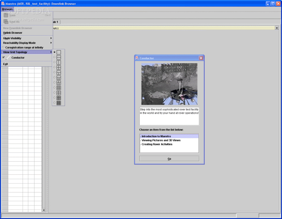Open View Grid Topology submenu item
The width and height of the screenshot is (282, 219).
click(27, 52)
